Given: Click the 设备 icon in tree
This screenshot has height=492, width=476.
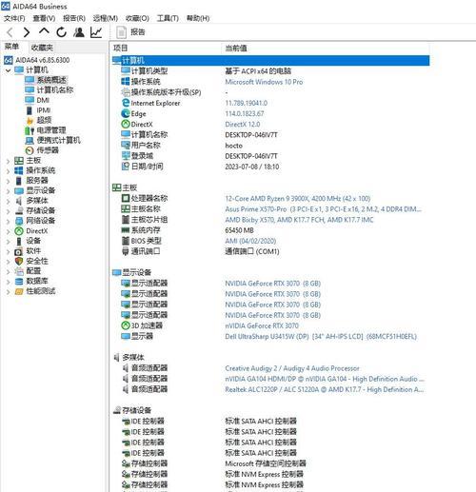Looking at the screenshot, I should click(19, 241).
